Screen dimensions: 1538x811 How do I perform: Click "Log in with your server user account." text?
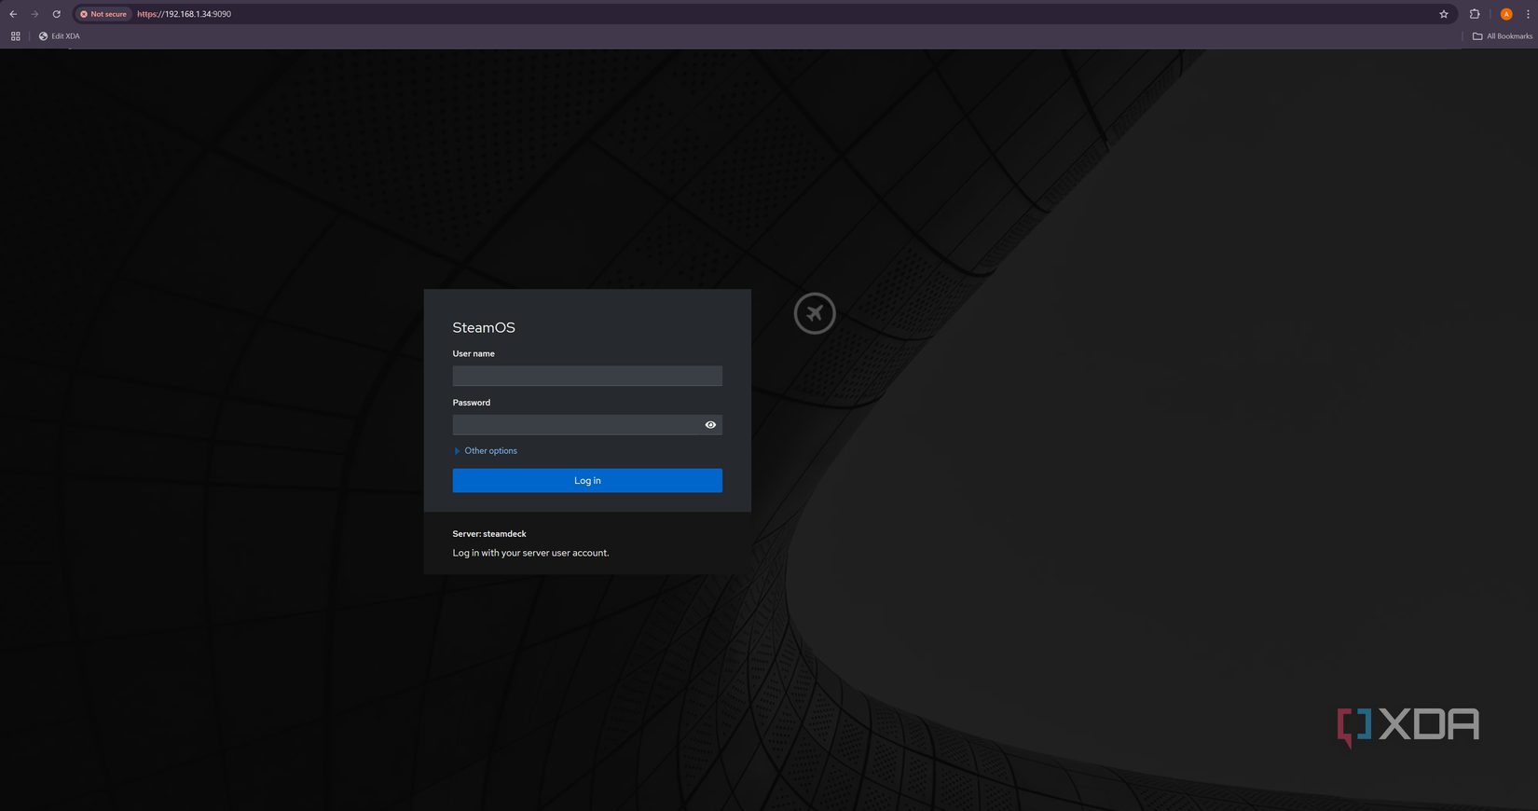coord(530,553)
